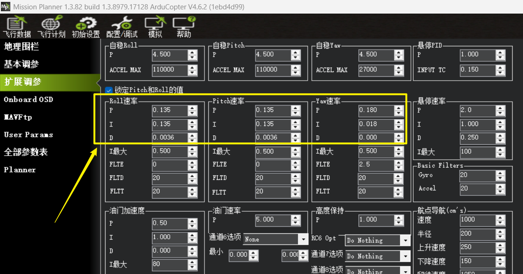Click the Mission Planner title bar logo
Screen dimensions: 523x274
click(x=6, y=7)
